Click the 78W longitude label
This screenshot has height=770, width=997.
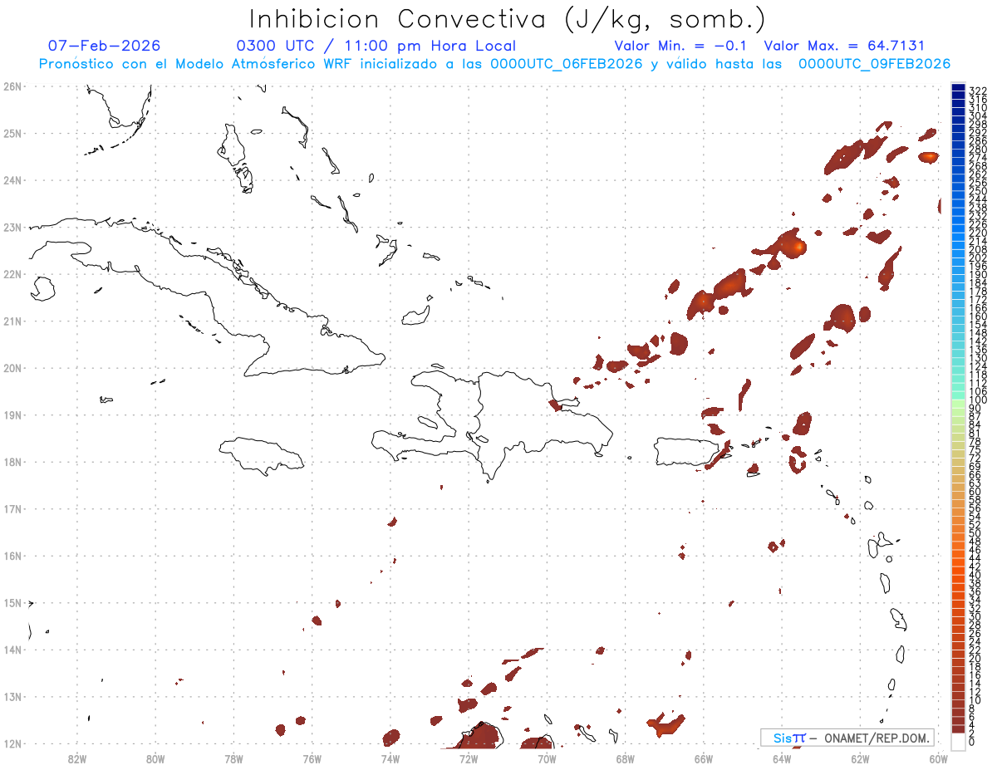(233, 758)
